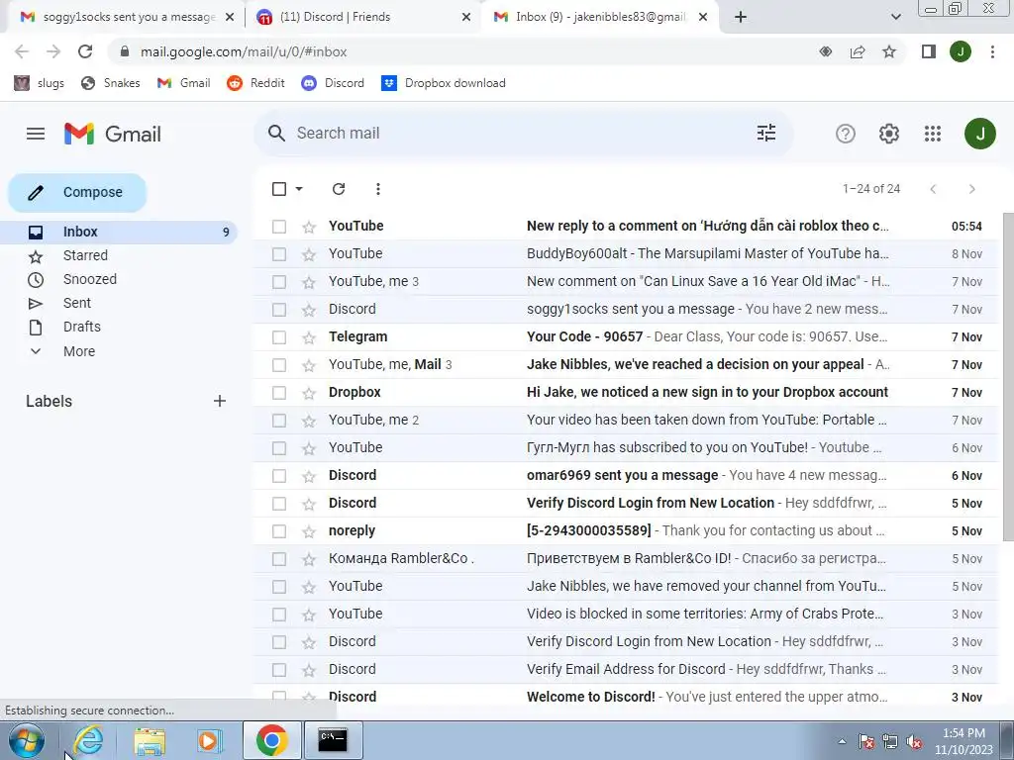Open Internet Explorer from taskbar
1014x760 pixels.
[88, 740]
